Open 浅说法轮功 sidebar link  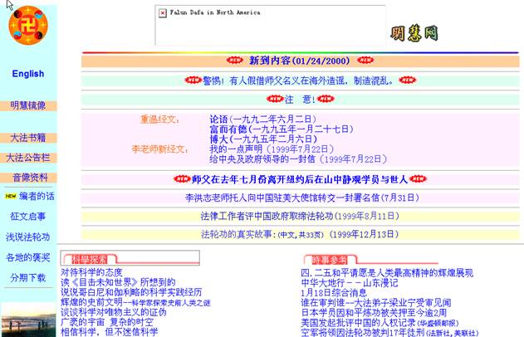28,237
